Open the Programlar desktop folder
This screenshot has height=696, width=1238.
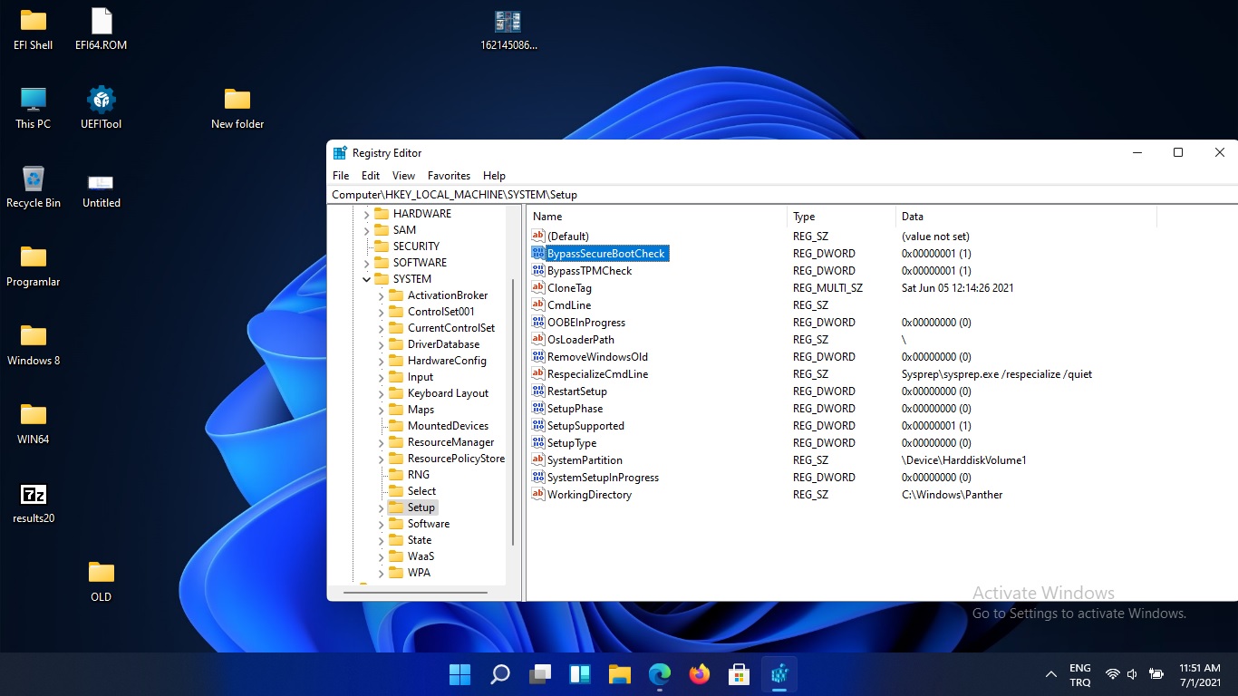click(x=34, y=266)
